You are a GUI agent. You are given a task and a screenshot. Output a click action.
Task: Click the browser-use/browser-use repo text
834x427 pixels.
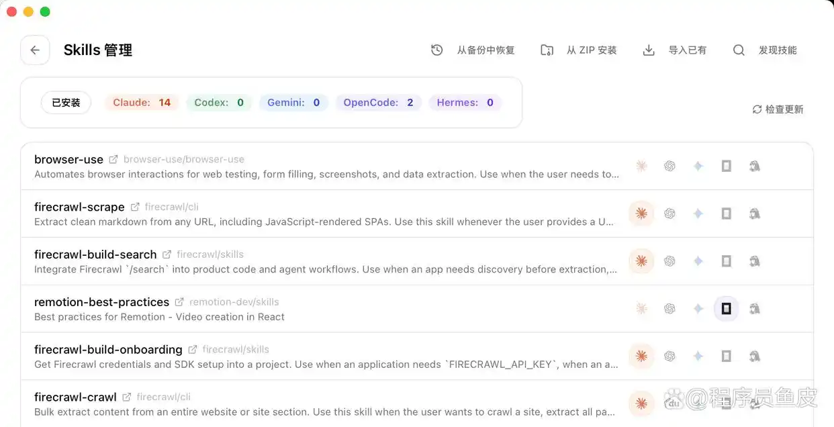click(184, 160)
